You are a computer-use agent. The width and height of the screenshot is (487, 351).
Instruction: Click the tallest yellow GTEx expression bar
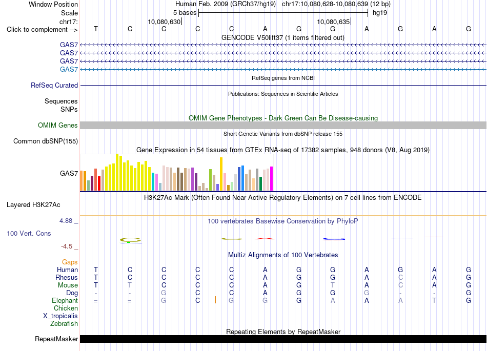point(117,172)
